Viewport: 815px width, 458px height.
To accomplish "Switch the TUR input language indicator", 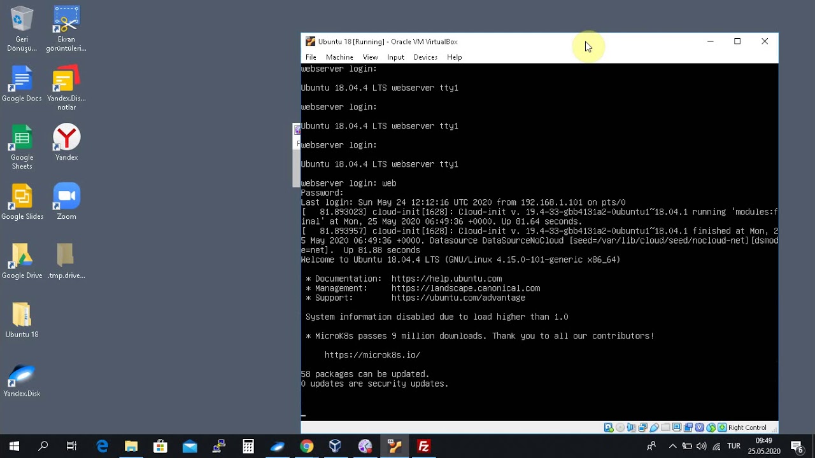I will (733, 447).
